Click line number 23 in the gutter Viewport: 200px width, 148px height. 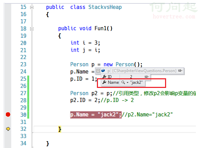23,64
